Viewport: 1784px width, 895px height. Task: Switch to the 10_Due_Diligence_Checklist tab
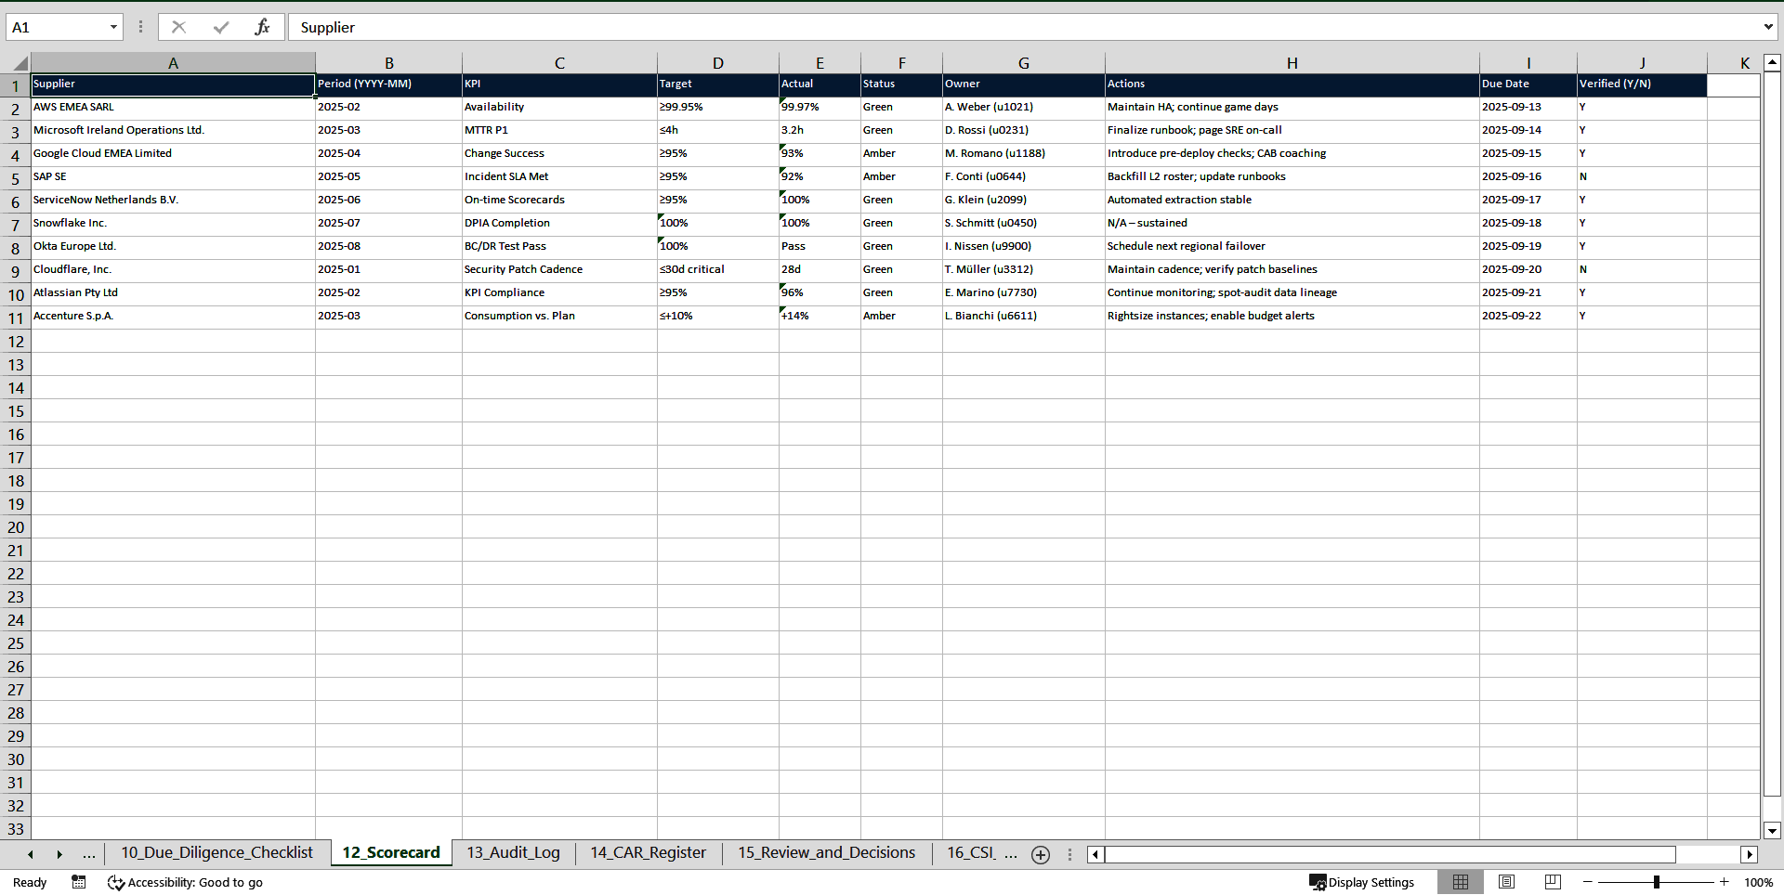click(x=216, y=853)
